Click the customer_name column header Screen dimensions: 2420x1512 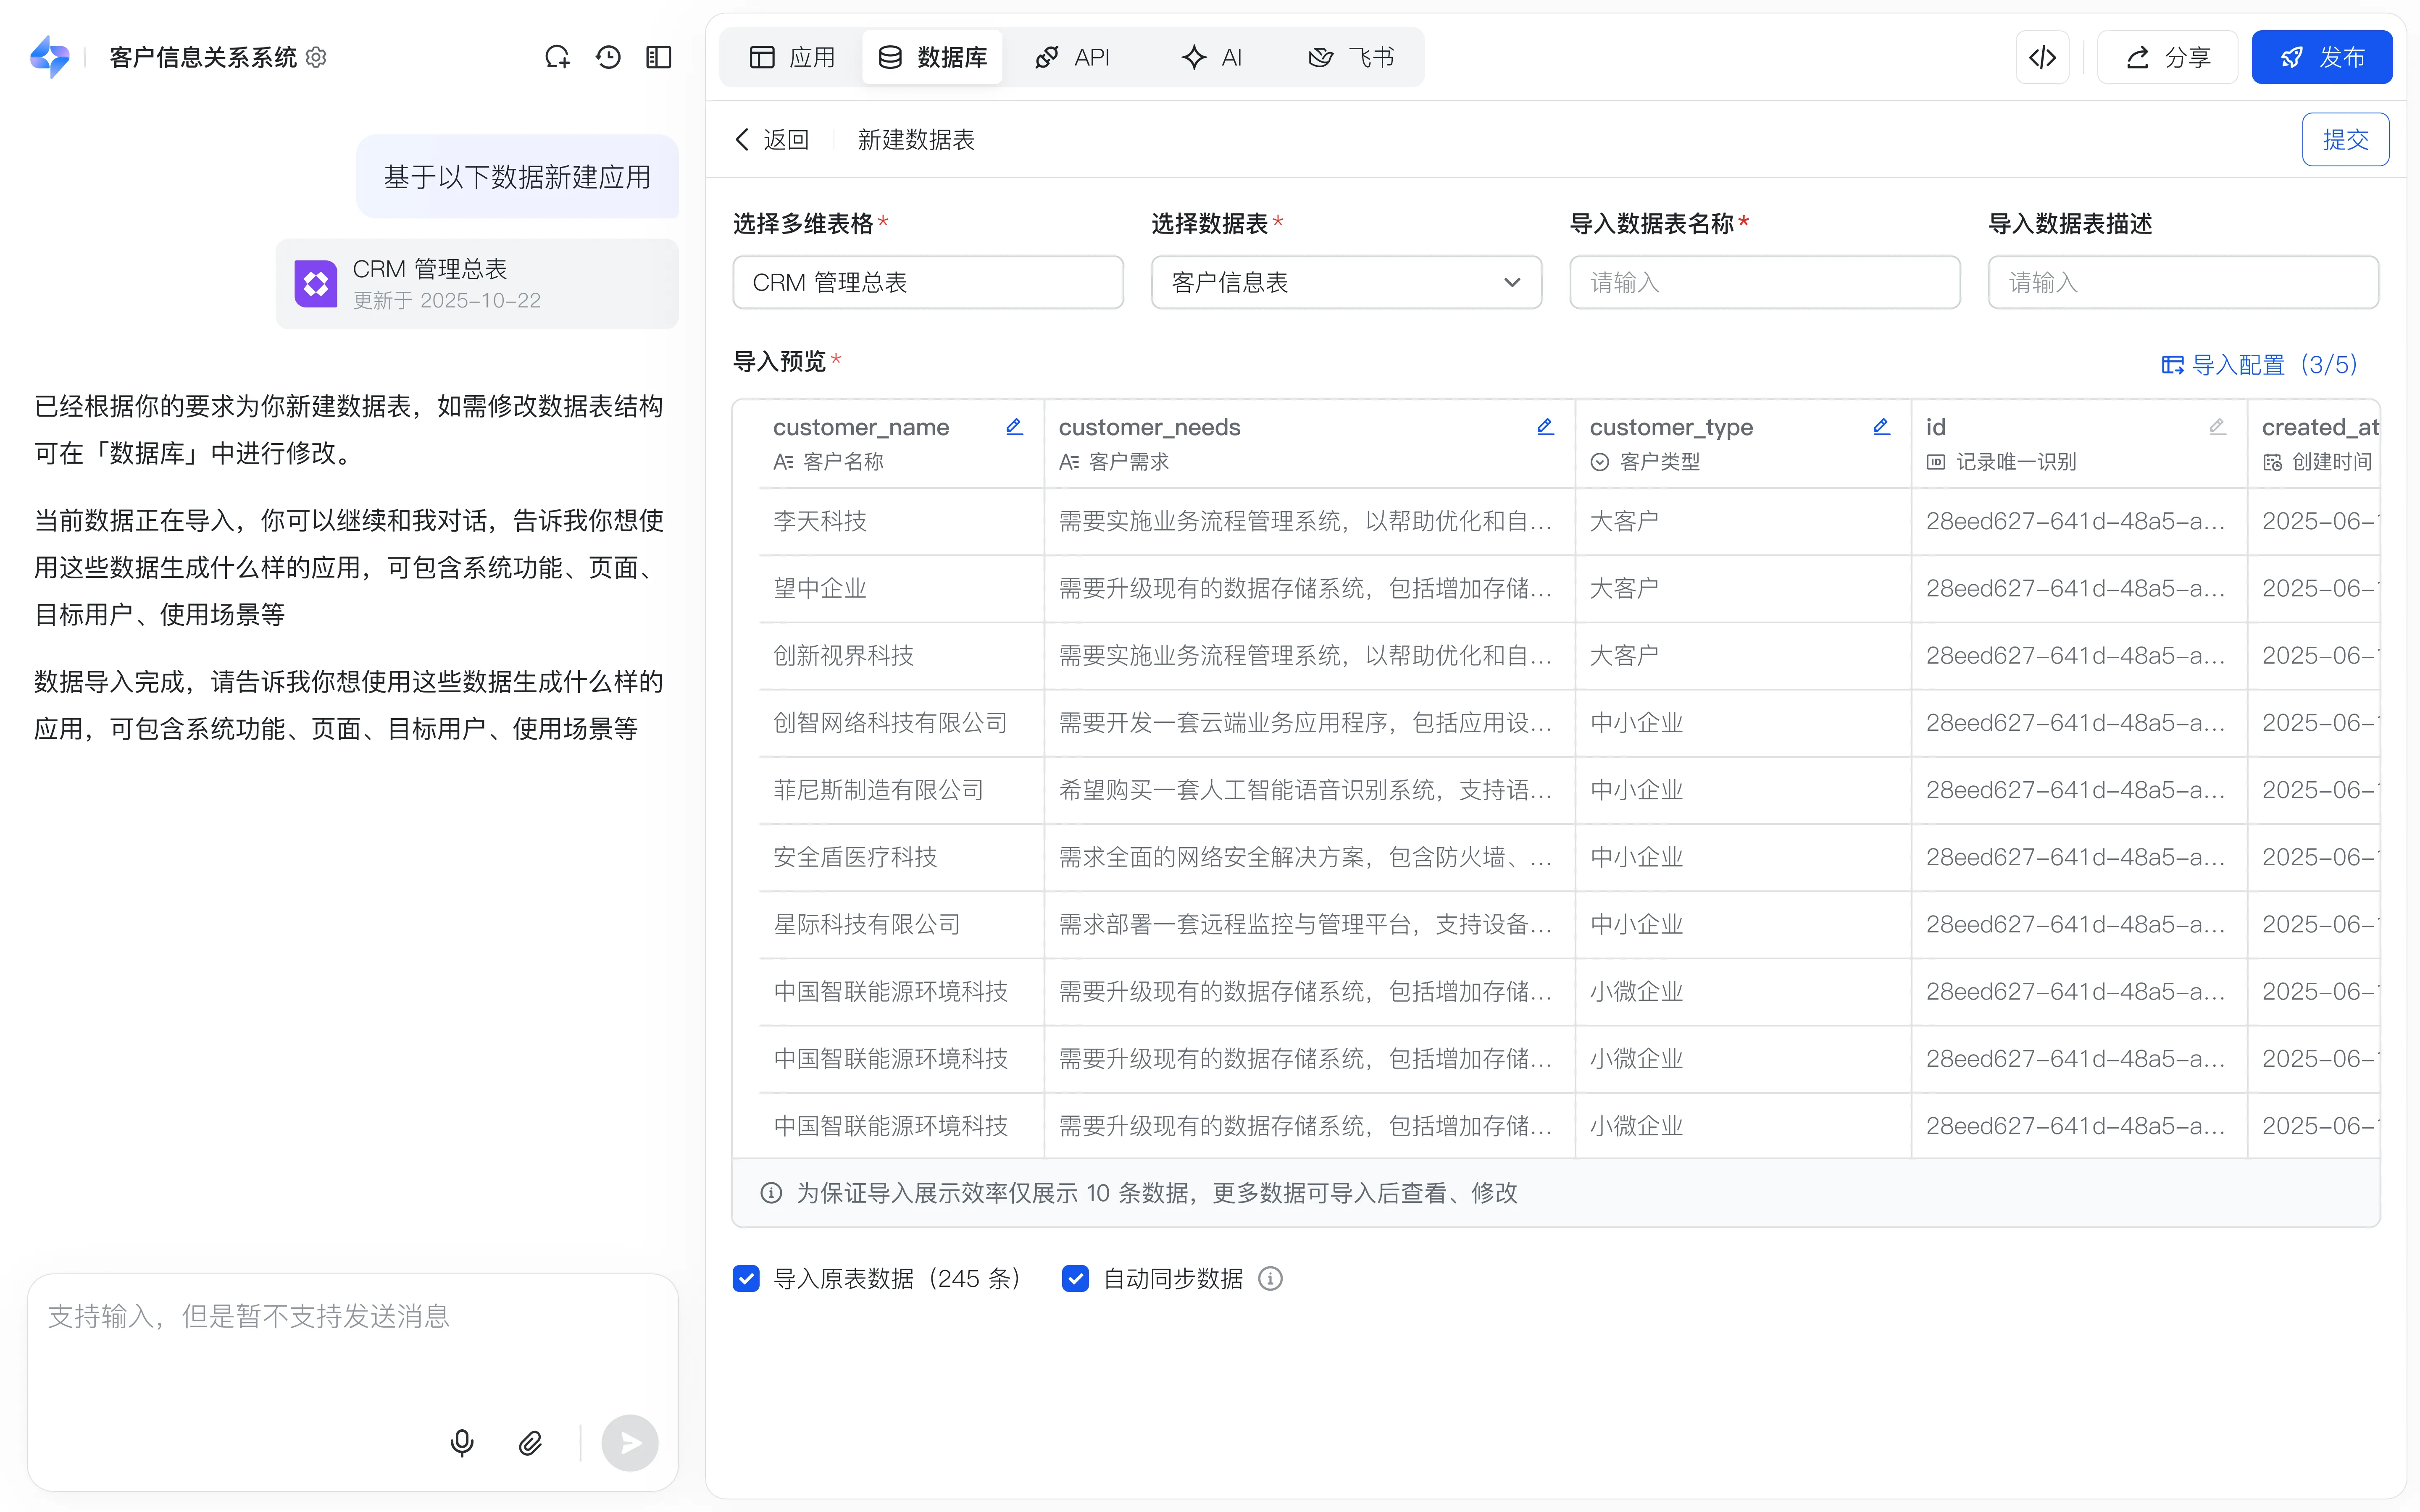coord(901,444)
